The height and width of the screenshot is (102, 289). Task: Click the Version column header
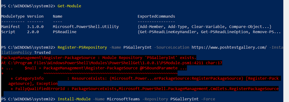[35, 16]
